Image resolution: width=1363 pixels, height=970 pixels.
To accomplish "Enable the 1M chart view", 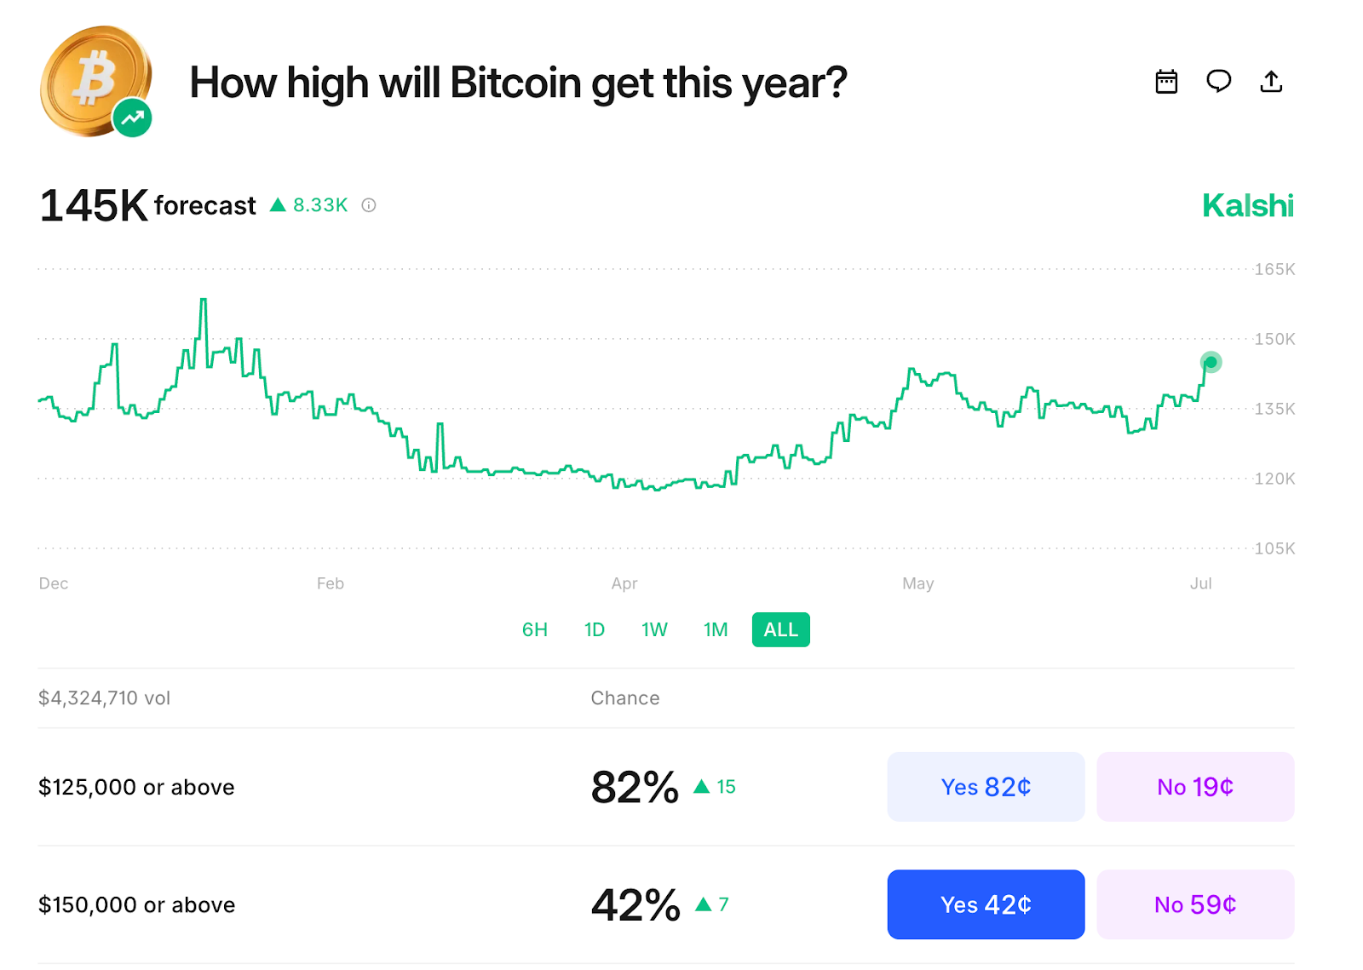I will point(716,629).
